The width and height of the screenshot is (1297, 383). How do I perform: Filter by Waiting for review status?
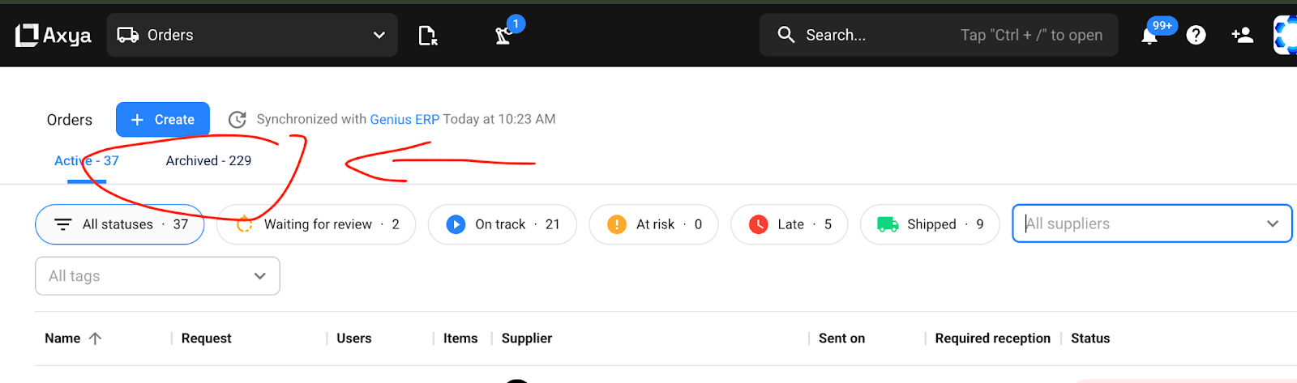pos(316,224)
